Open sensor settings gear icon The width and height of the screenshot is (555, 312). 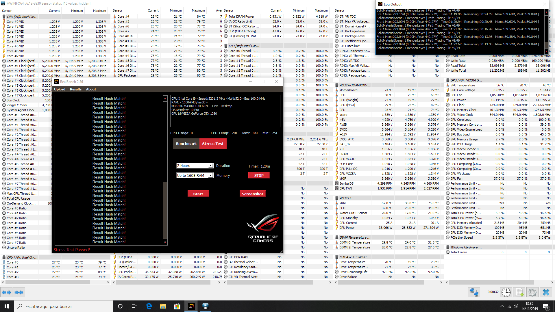point(532,292)
